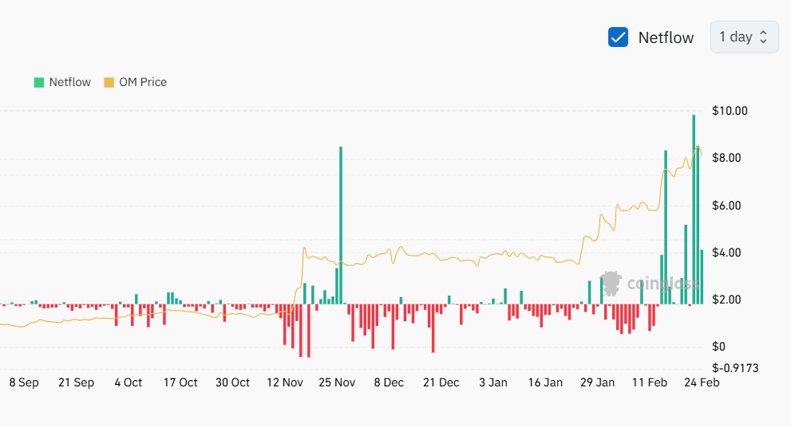Open the 1 day interval dropdown
Image resolution: width=791 pixels, height=427 pixels.
point(743,37)
